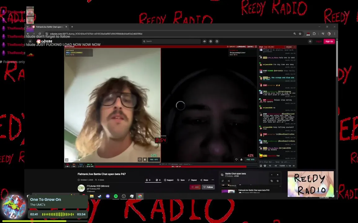Click the zoom magnifier icon in address bar

tap(294, 34)
